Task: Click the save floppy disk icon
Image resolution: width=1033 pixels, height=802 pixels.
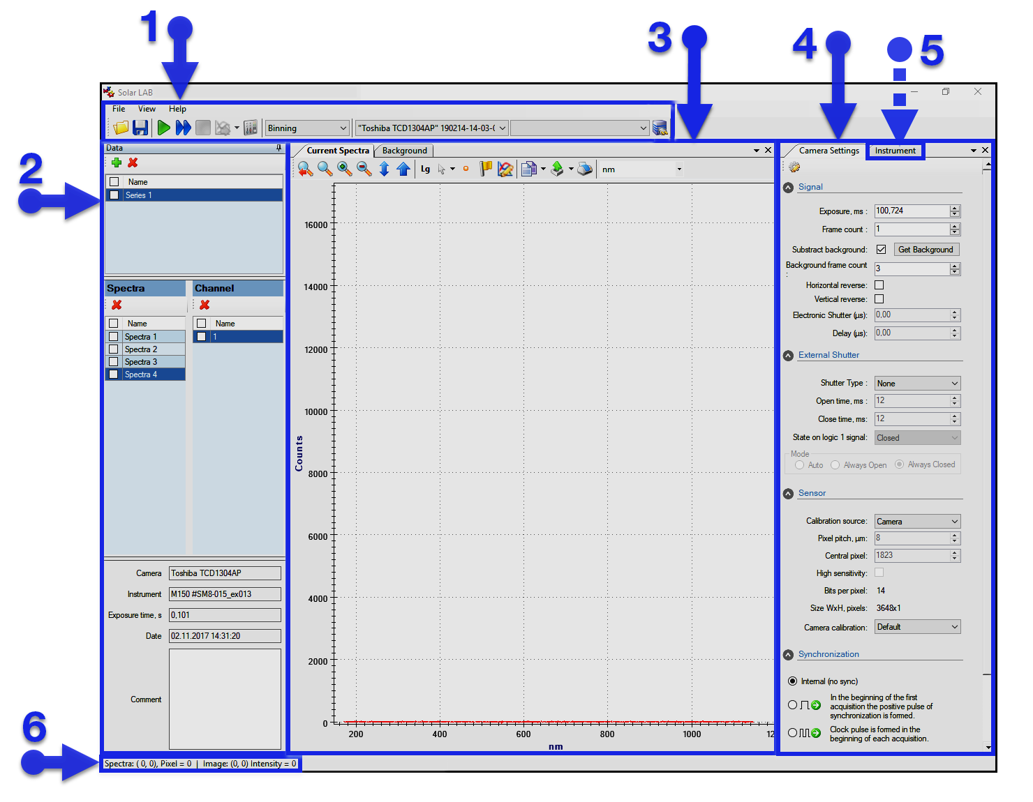Action: coord(140,128)
